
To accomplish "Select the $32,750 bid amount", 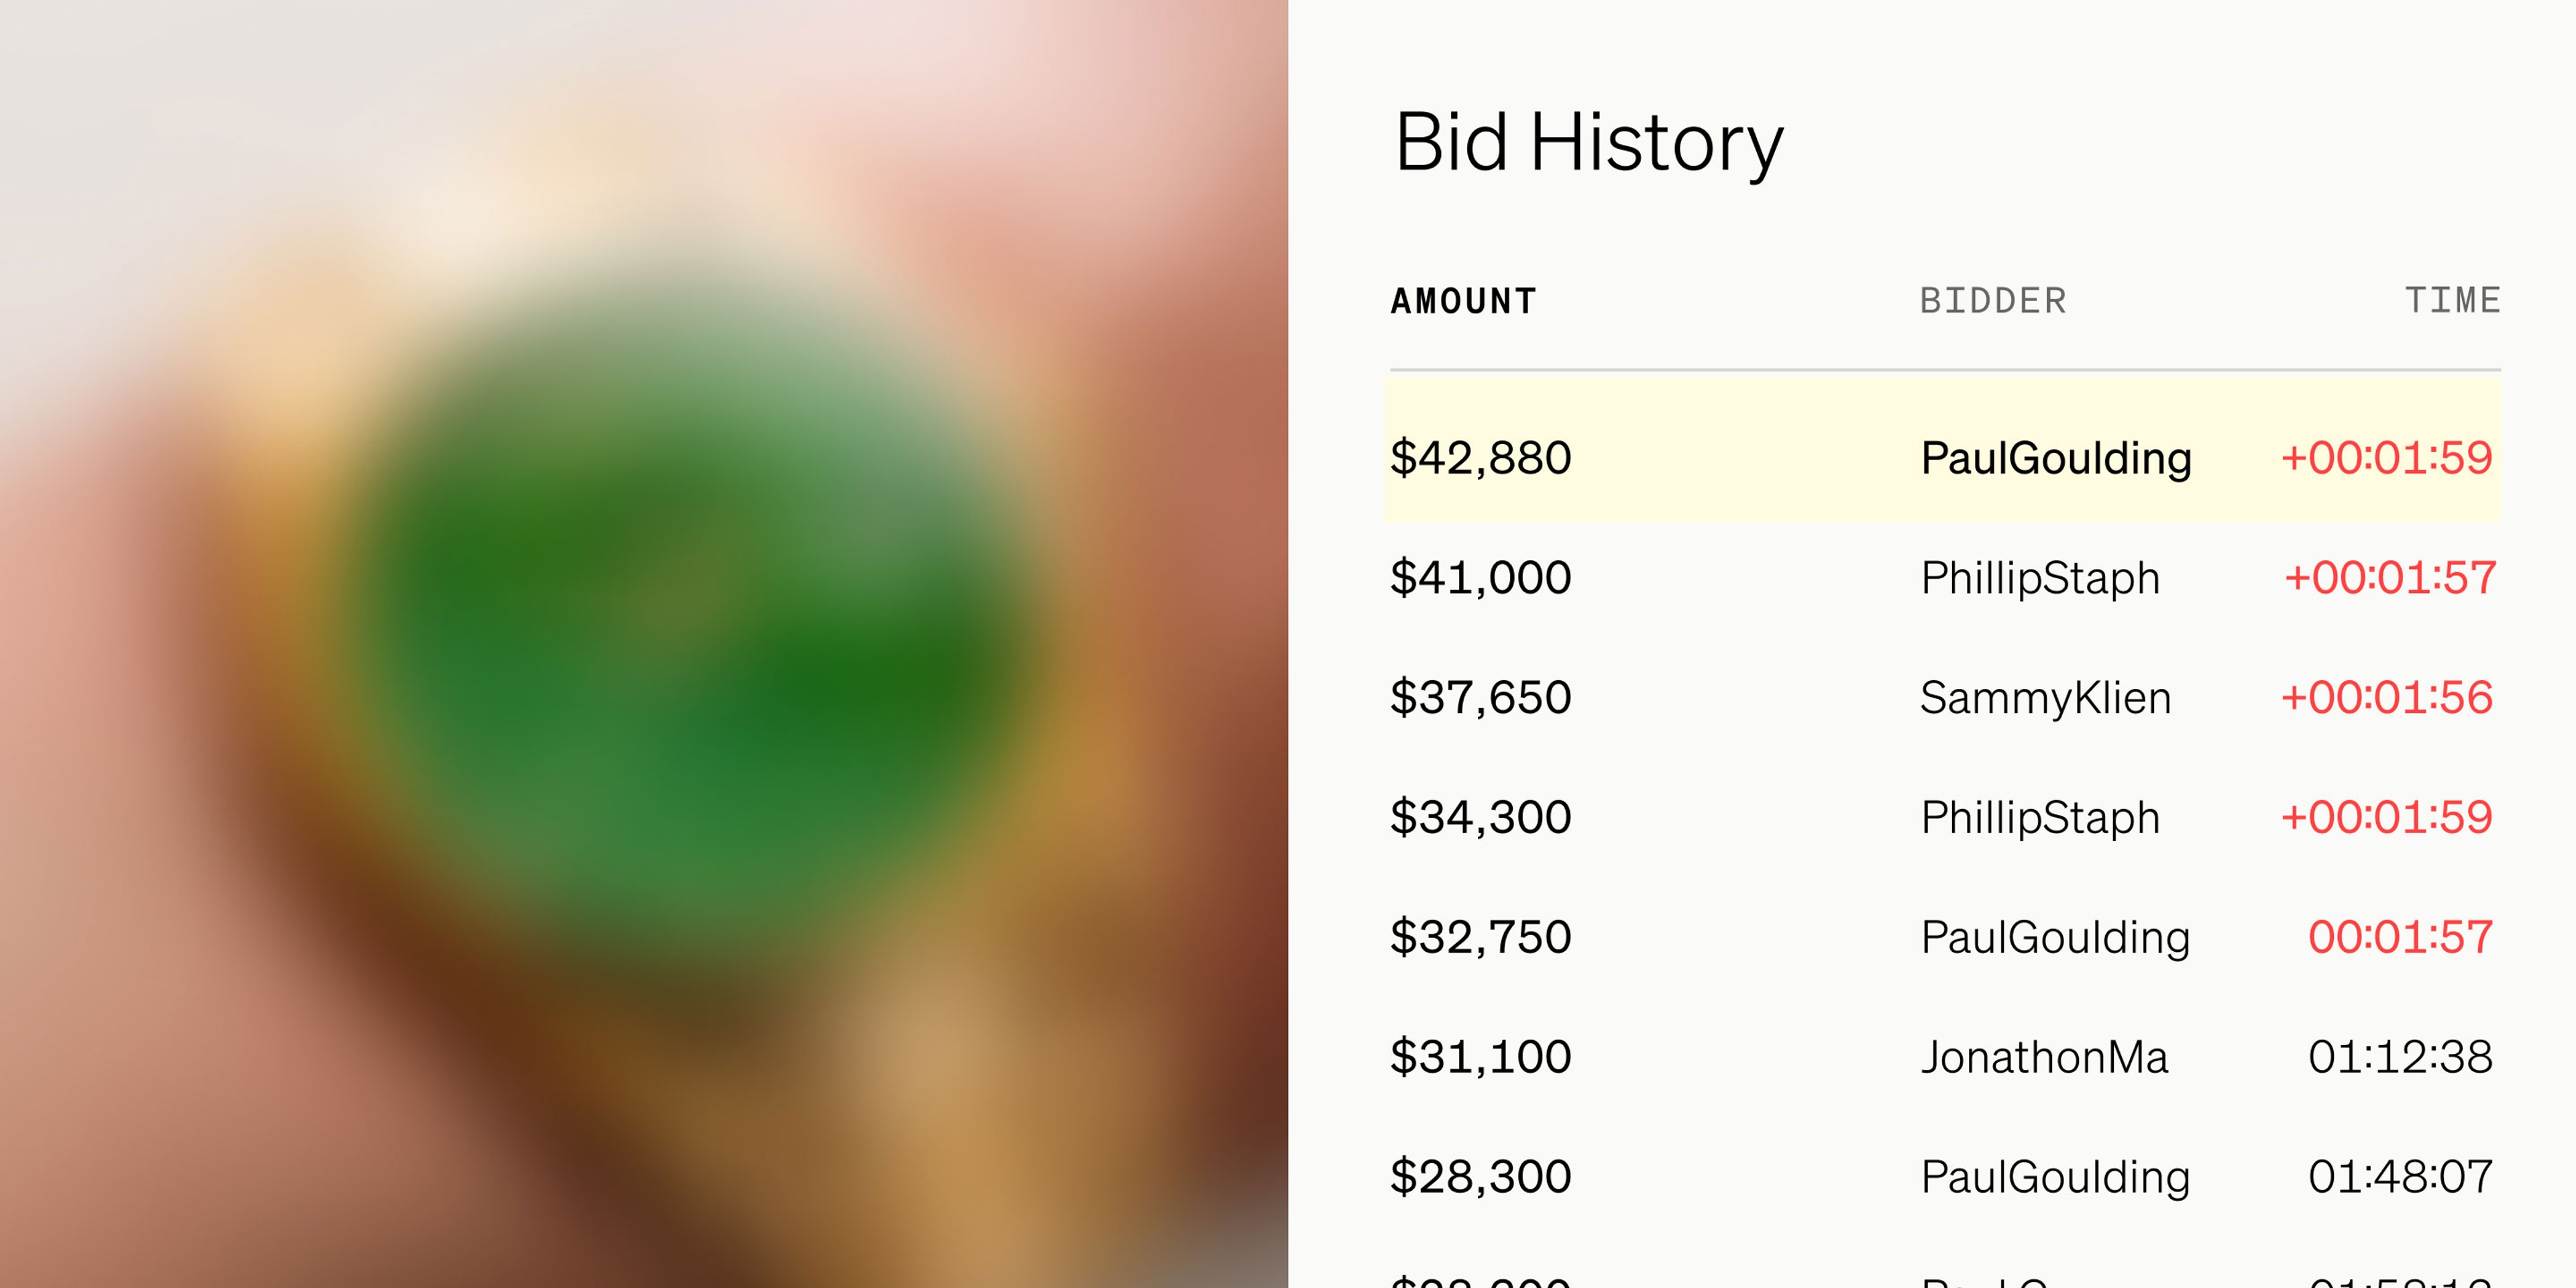I will (x=1481, y=938).
